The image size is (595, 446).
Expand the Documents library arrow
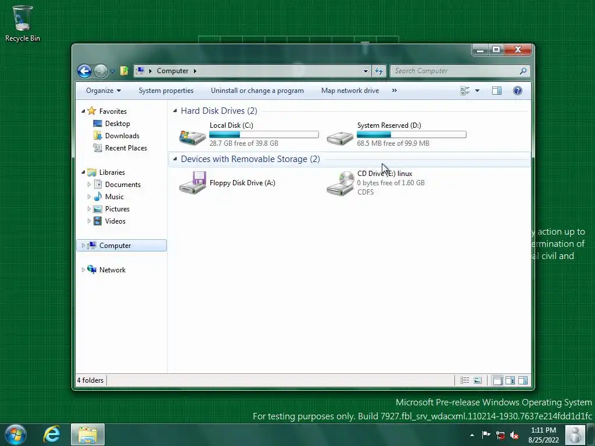click(x=89, y=184)
